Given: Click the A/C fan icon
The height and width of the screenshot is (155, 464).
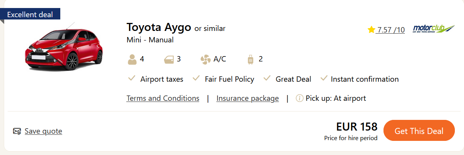Looking at the screenshot, I should coord(205,60).
